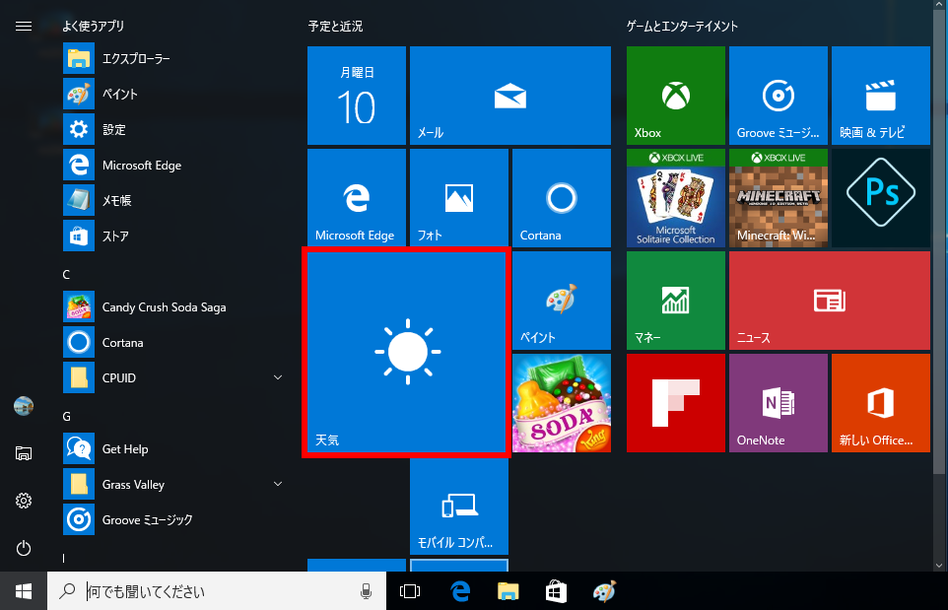Open the Paint (ペイント) tile

[561, 301]
